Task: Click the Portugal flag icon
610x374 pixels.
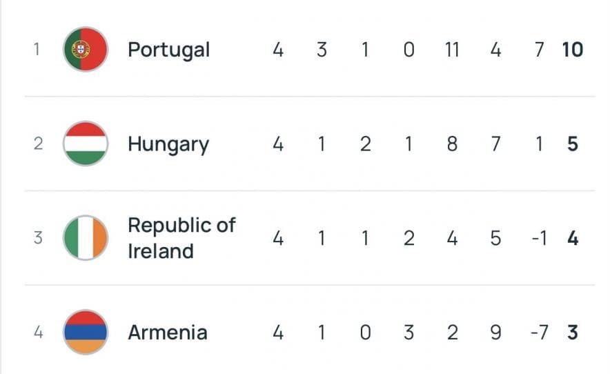Action: [x=86, y=50]
